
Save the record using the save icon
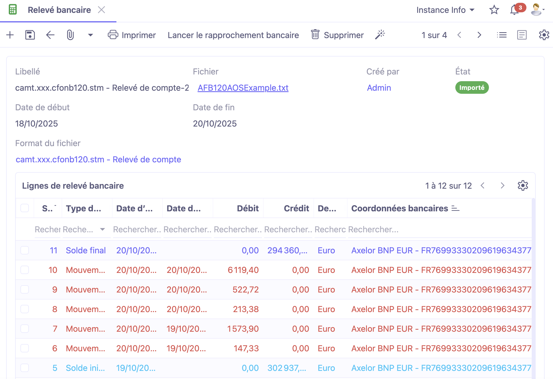[30, 35]
